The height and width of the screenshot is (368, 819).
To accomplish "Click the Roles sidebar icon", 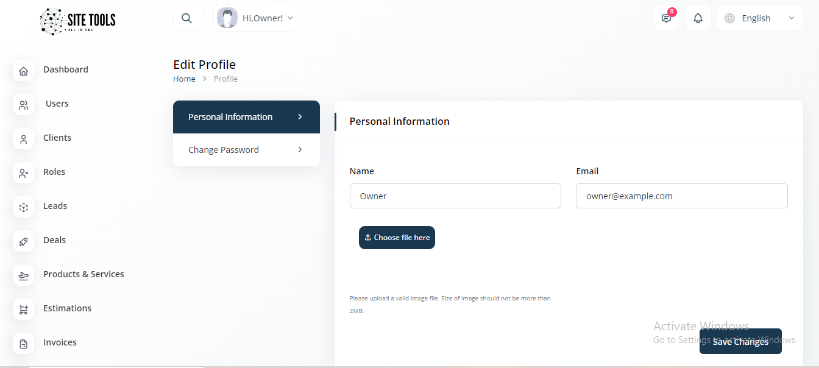I will tap(24, 174).
